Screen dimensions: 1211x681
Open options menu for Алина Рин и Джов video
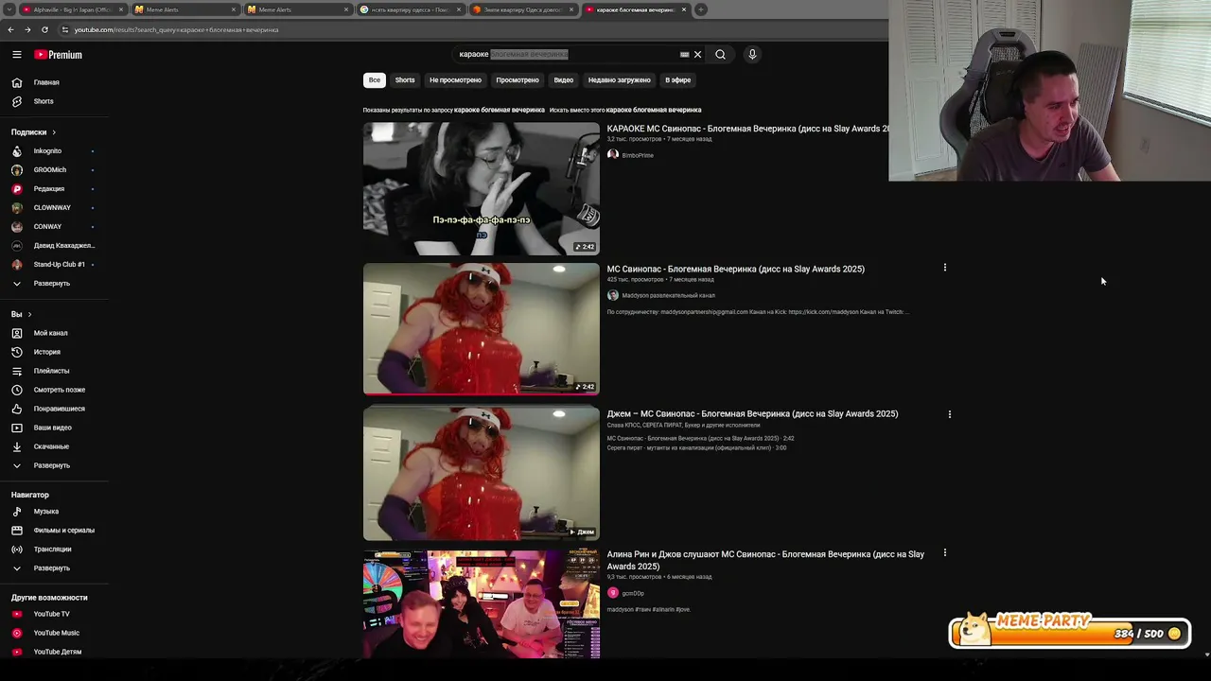pos(944,553)
